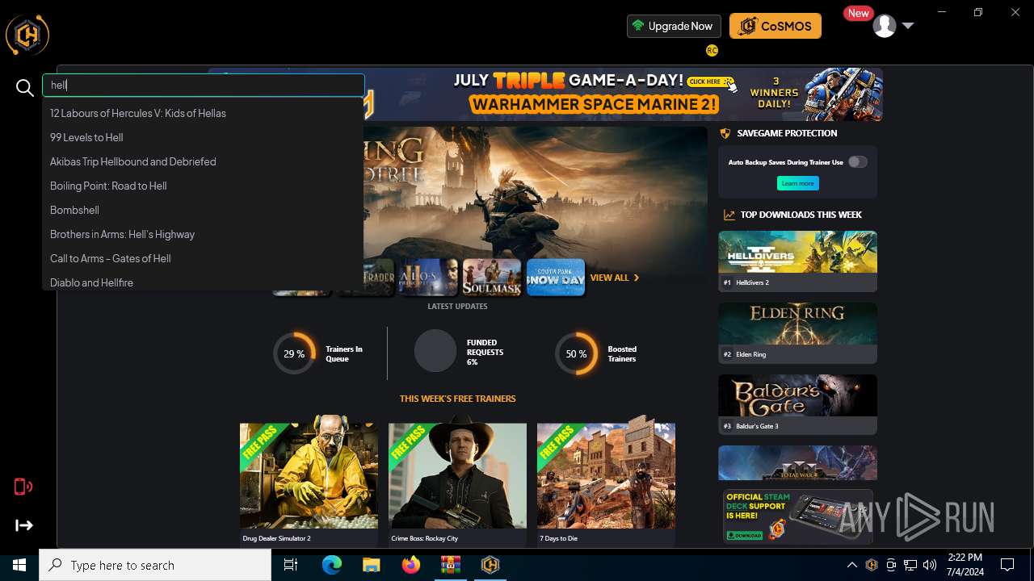Click the Latest Updates label
The width and height of the screenshot is (1034, 581).
(457, 307)
